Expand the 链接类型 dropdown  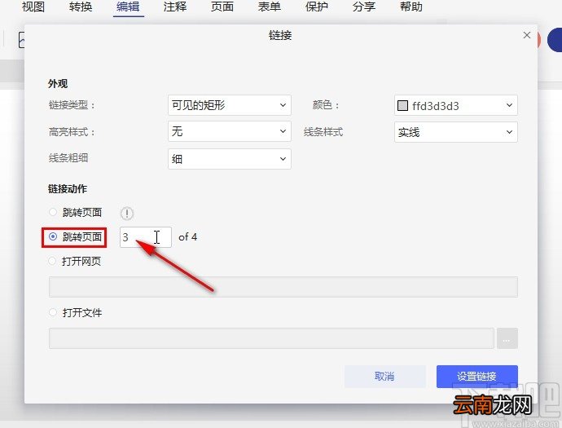[230, 105]
